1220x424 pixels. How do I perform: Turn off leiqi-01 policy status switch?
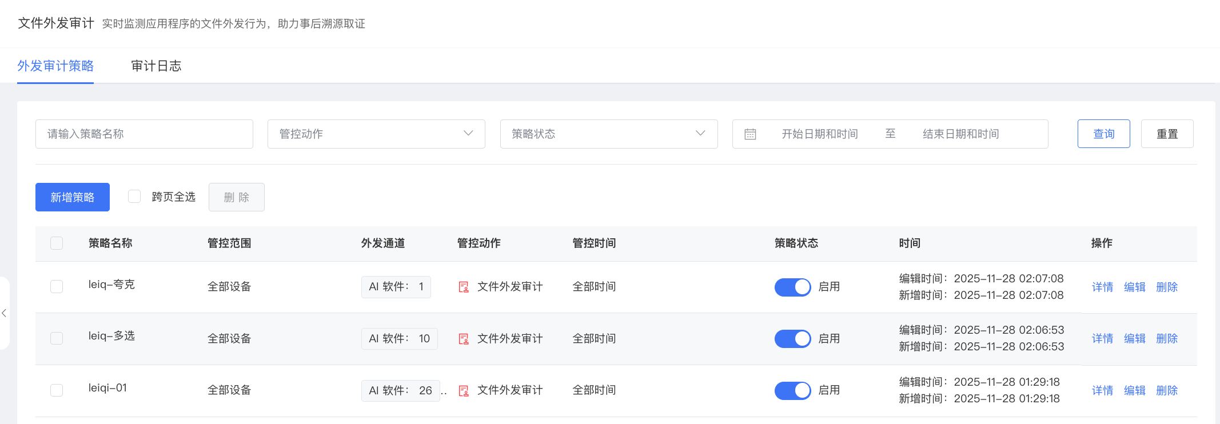792,391
